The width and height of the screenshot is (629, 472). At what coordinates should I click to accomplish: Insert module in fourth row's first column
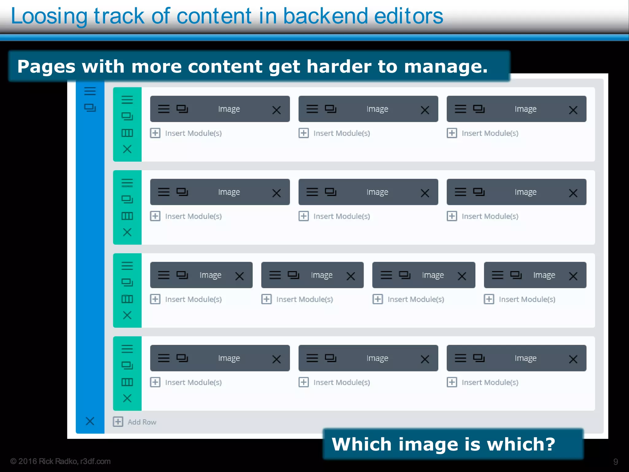point(186,382)
